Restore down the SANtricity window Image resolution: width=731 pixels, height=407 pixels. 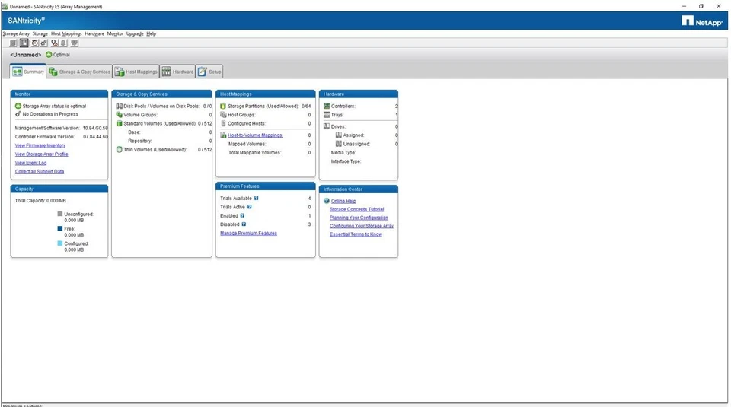[x=701, y=6]
